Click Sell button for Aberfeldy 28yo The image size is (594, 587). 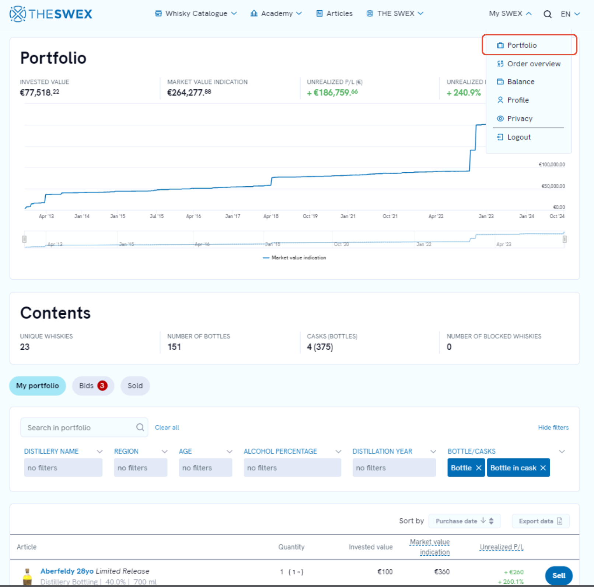[x=559, y=576]
